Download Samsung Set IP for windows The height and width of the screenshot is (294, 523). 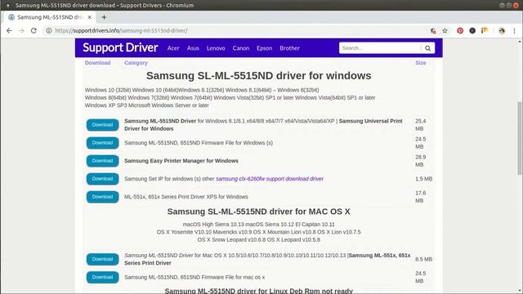pos(102,179)
